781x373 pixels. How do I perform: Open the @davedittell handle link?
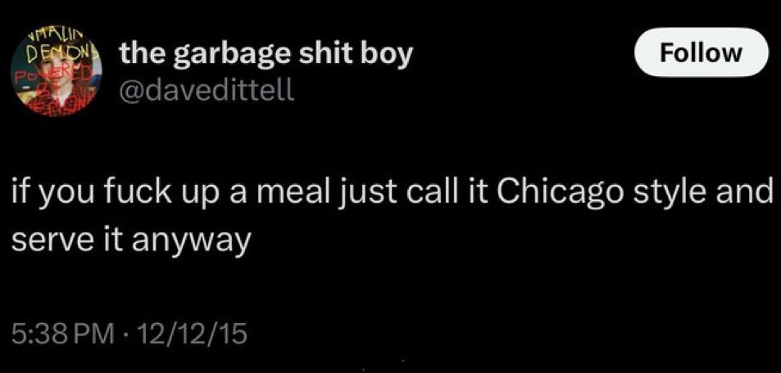(x=207, y=90)
